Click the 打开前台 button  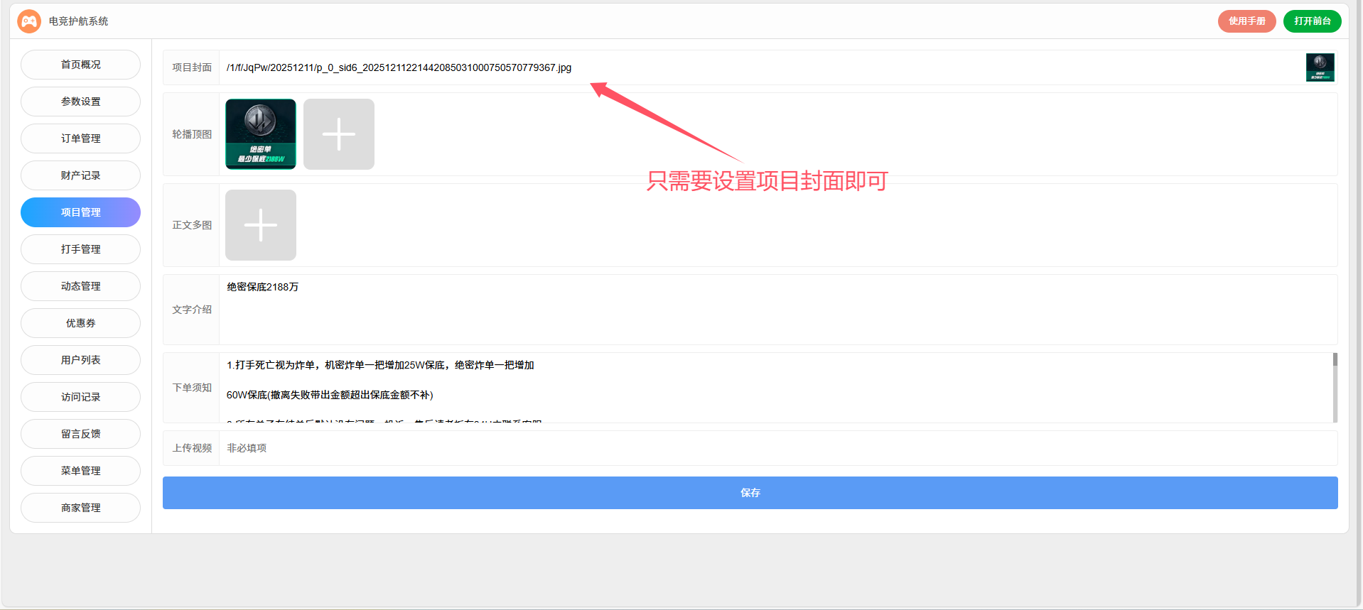tap(1312, 21)
